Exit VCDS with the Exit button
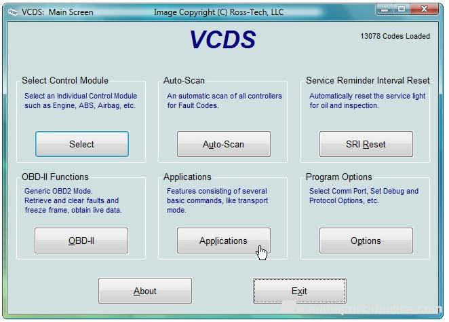The width and height of the screenshot is (449, 322). [299, 291]
